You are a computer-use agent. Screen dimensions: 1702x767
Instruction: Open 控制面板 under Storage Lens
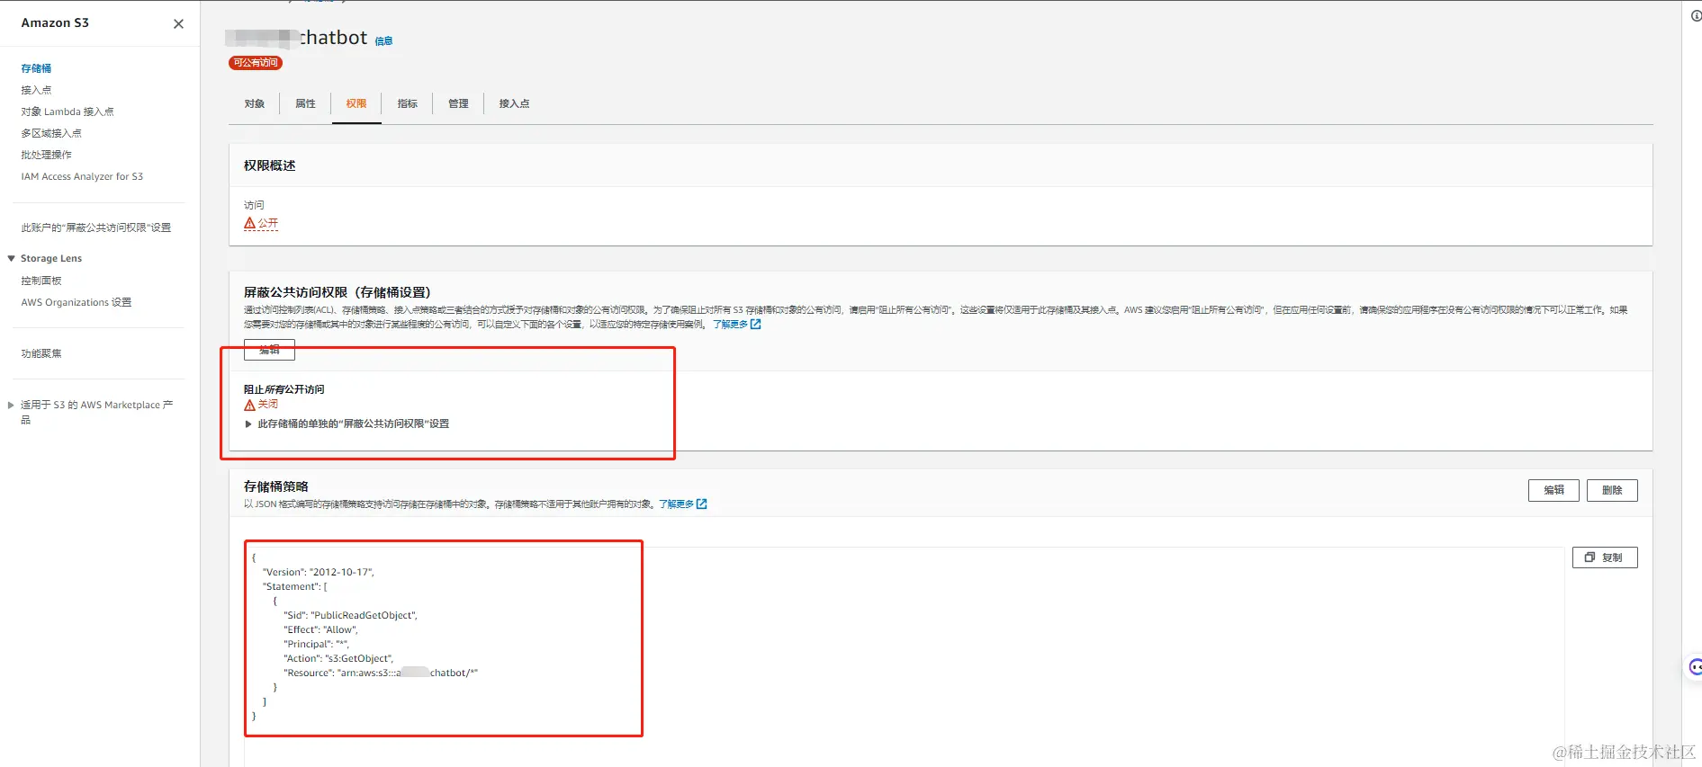[x=41, y=281]
